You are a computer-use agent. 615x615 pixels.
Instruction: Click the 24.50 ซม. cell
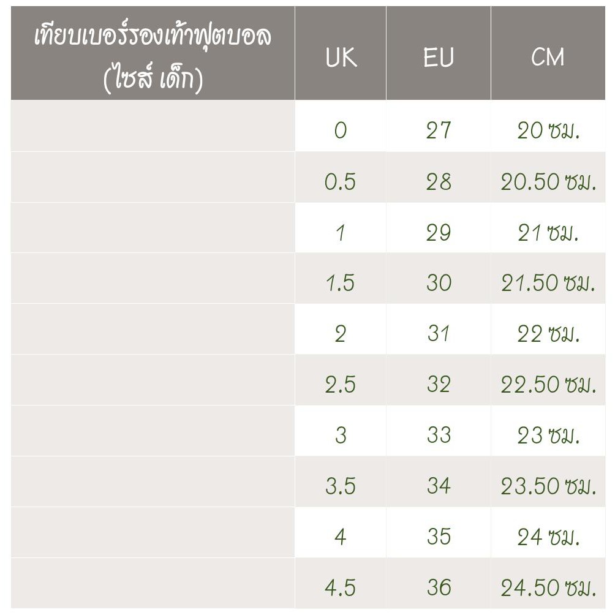548,588
